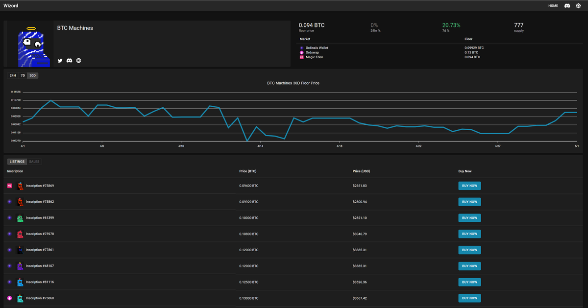Buy Inscription #81116 with BUY NOW
588x308 pixels.
469,282
